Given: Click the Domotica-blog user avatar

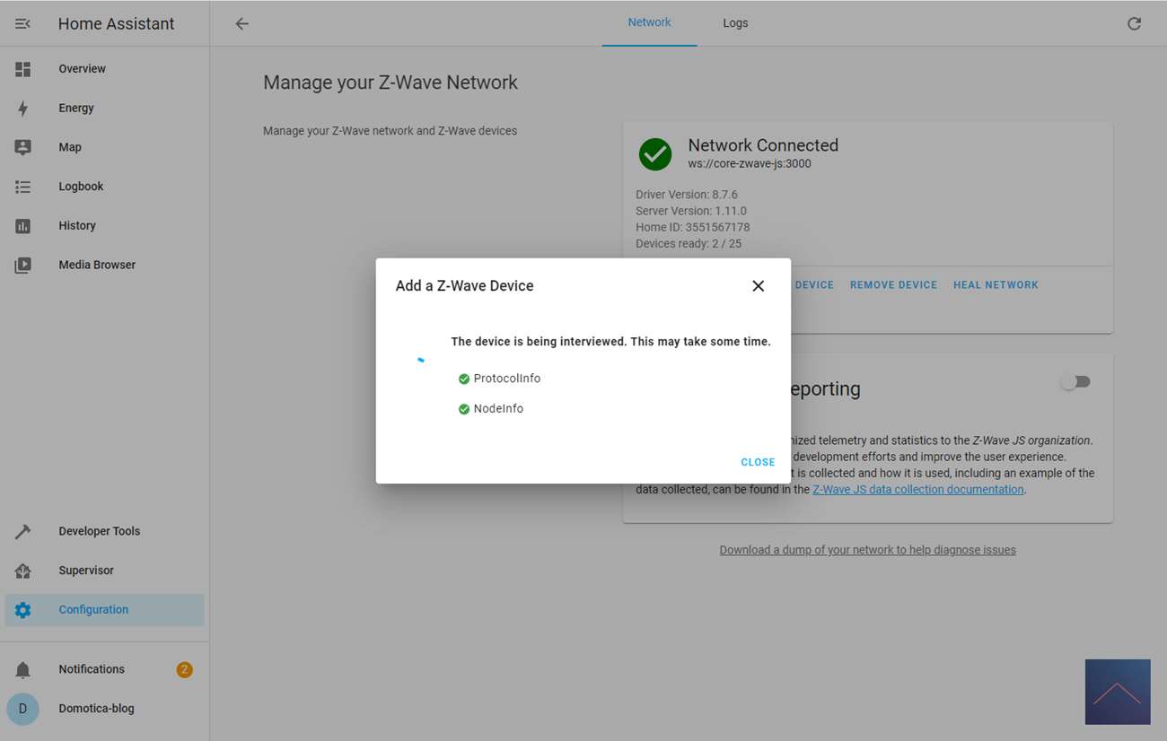Looking at the screenshot, I should tap(22, 709).
